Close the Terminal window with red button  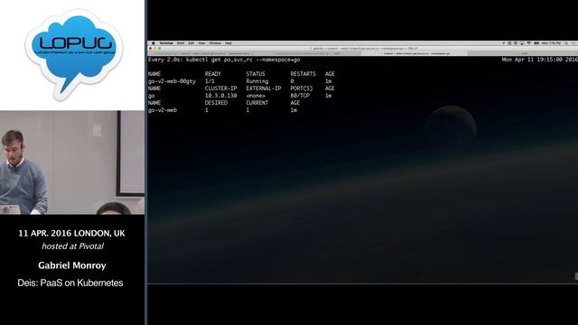pyautogui.click(x=151, y=48)
